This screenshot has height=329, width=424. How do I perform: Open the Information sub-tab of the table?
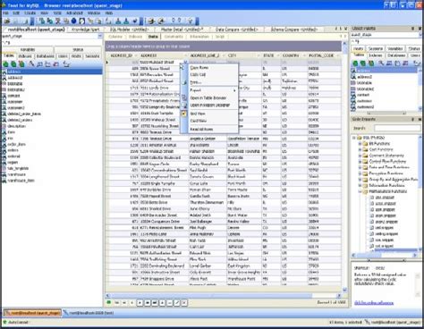(x=199, y=37)
